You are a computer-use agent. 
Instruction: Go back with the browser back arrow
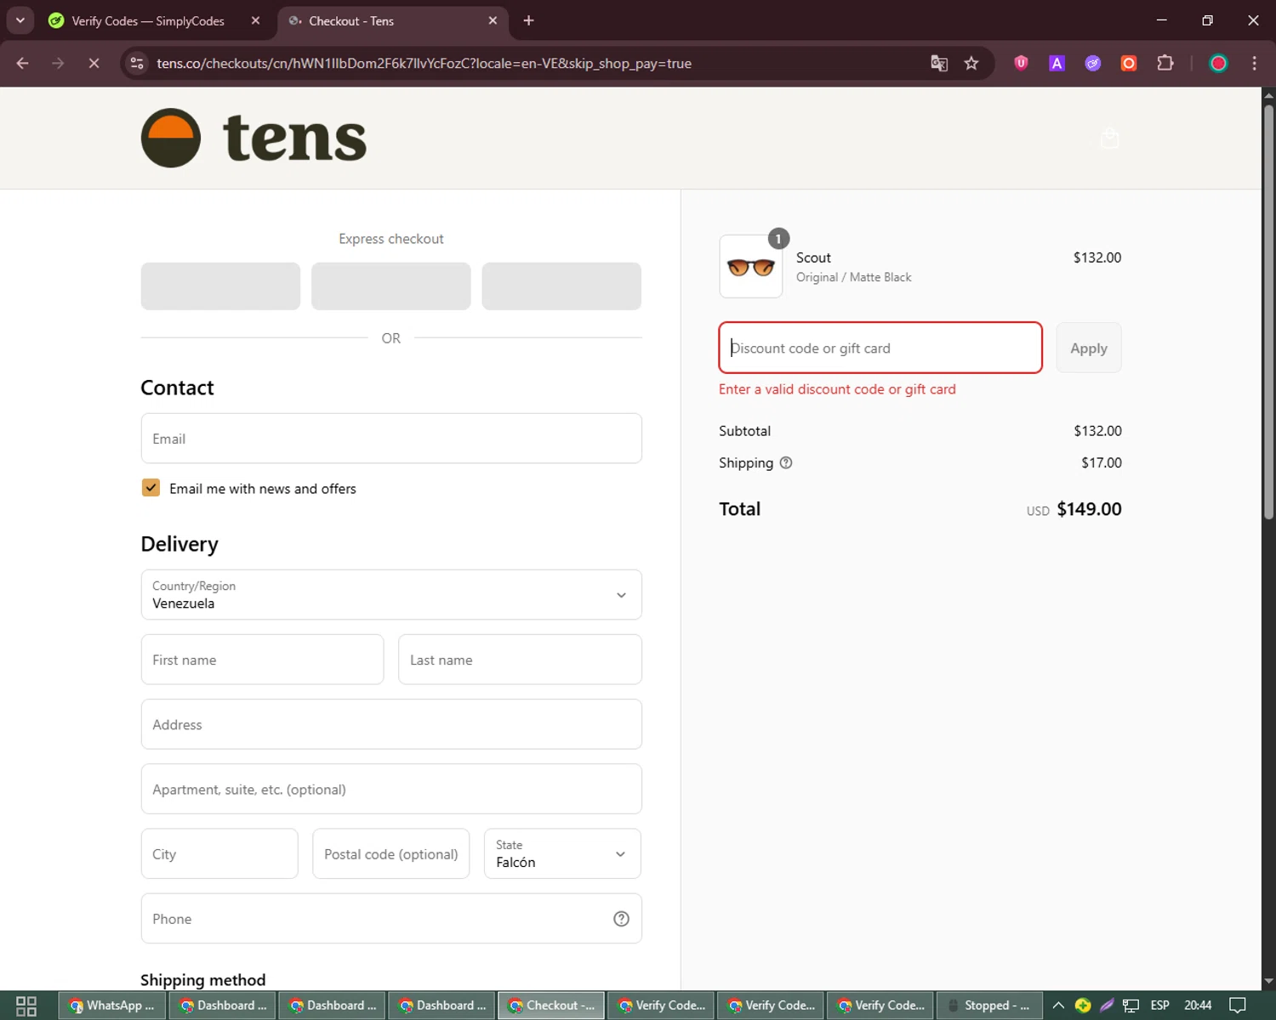point(23,63)
